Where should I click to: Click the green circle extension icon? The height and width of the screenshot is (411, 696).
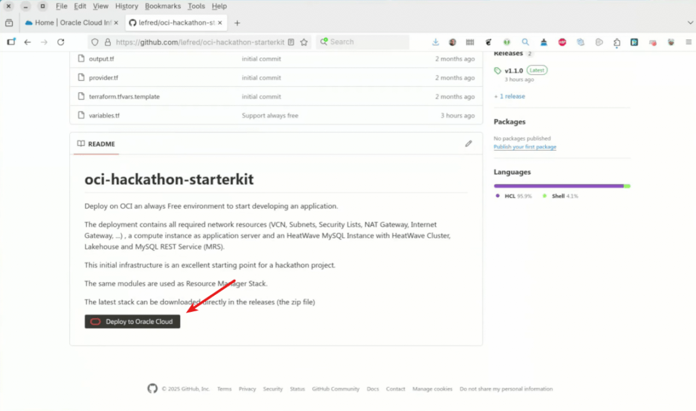[506, 42]
